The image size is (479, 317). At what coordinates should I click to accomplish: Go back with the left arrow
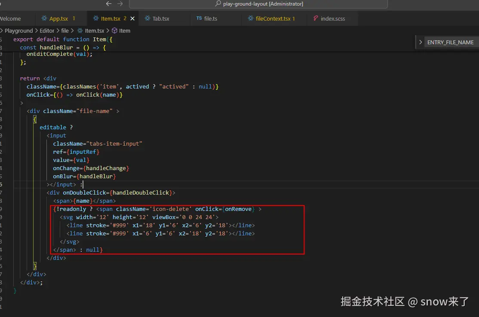[109, 4]
